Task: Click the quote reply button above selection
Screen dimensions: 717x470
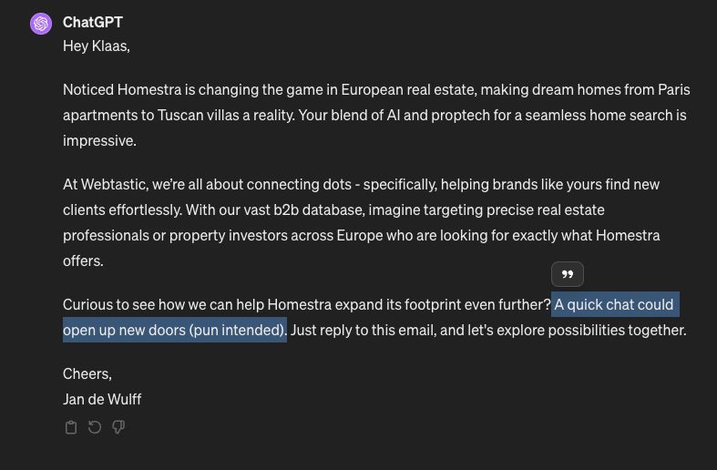Action: 567,274
